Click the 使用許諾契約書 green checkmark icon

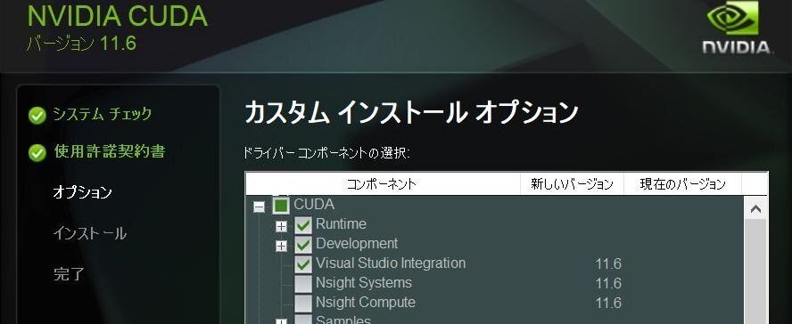point(37,153)
